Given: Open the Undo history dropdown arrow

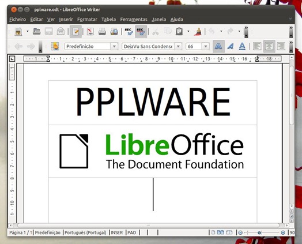Looking at the screenshot, I should point(221,31).
